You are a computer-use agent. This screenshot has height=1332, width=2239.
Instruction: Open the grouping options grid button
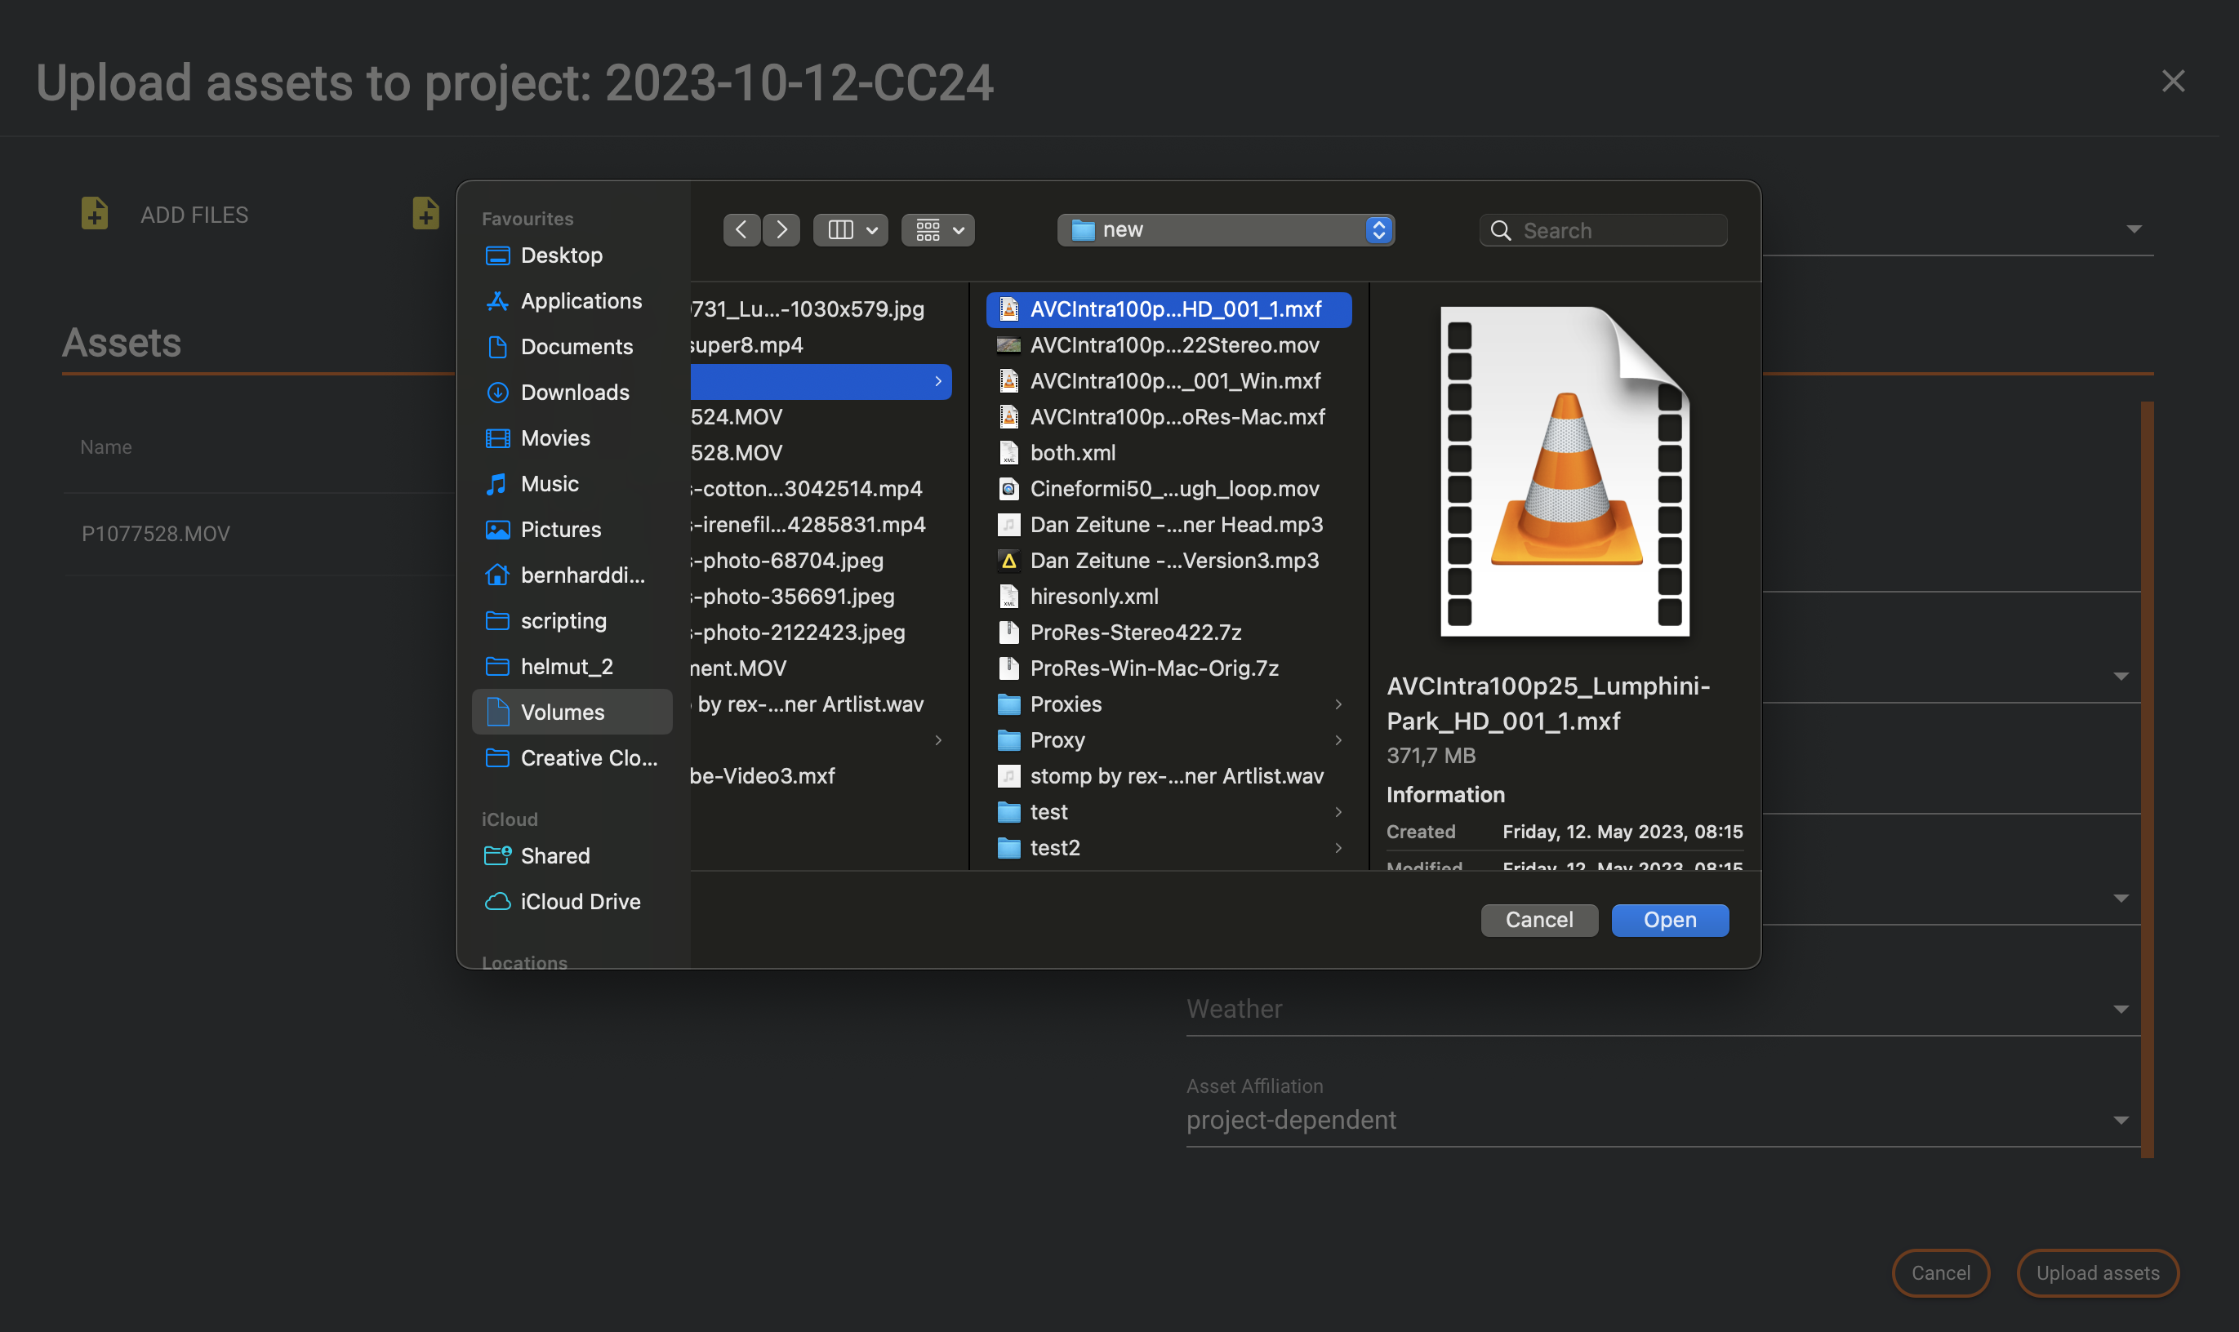click(x=937, y=230)
